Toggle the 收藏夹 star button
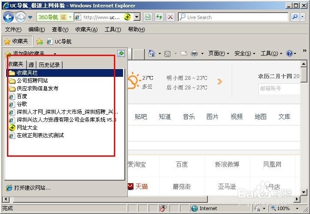This screenshot has height=214, width=310. coord(17,41)
